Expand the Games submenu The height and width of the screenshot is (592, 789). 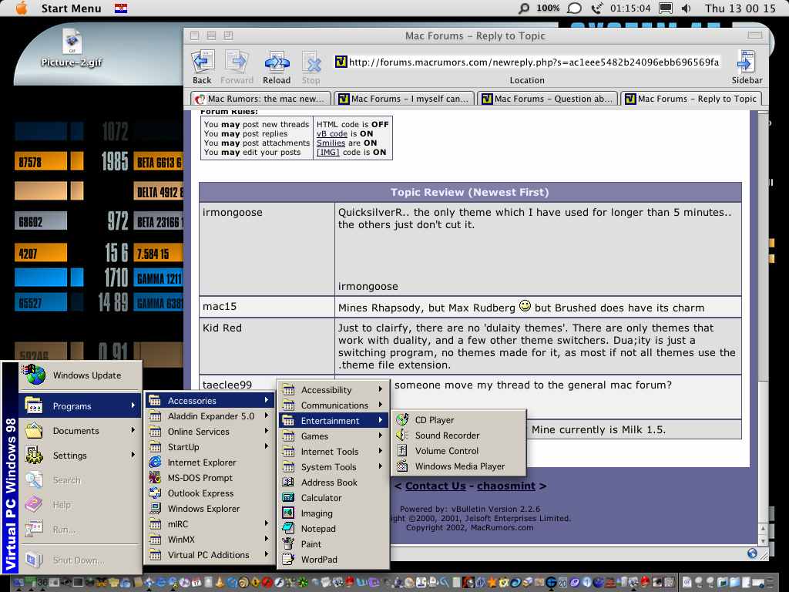(x=333, y=436)
